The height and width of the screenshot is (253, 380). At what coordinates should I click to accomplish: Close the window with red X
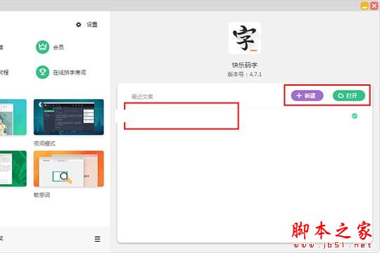374,6
